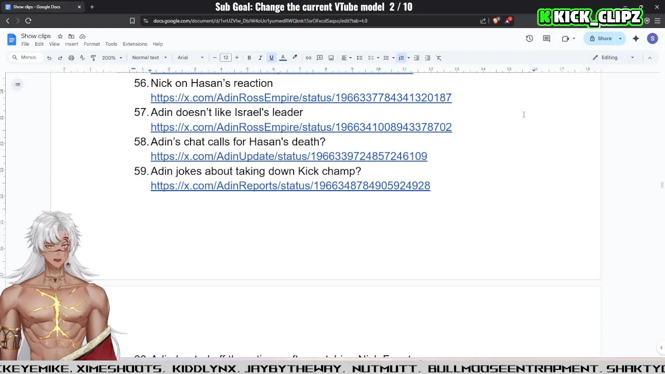Start a Meet call from the camera icon
Image resolution: width=665 pixels, height=374 pixels.
pyautogui.click(x=565, y=38)
